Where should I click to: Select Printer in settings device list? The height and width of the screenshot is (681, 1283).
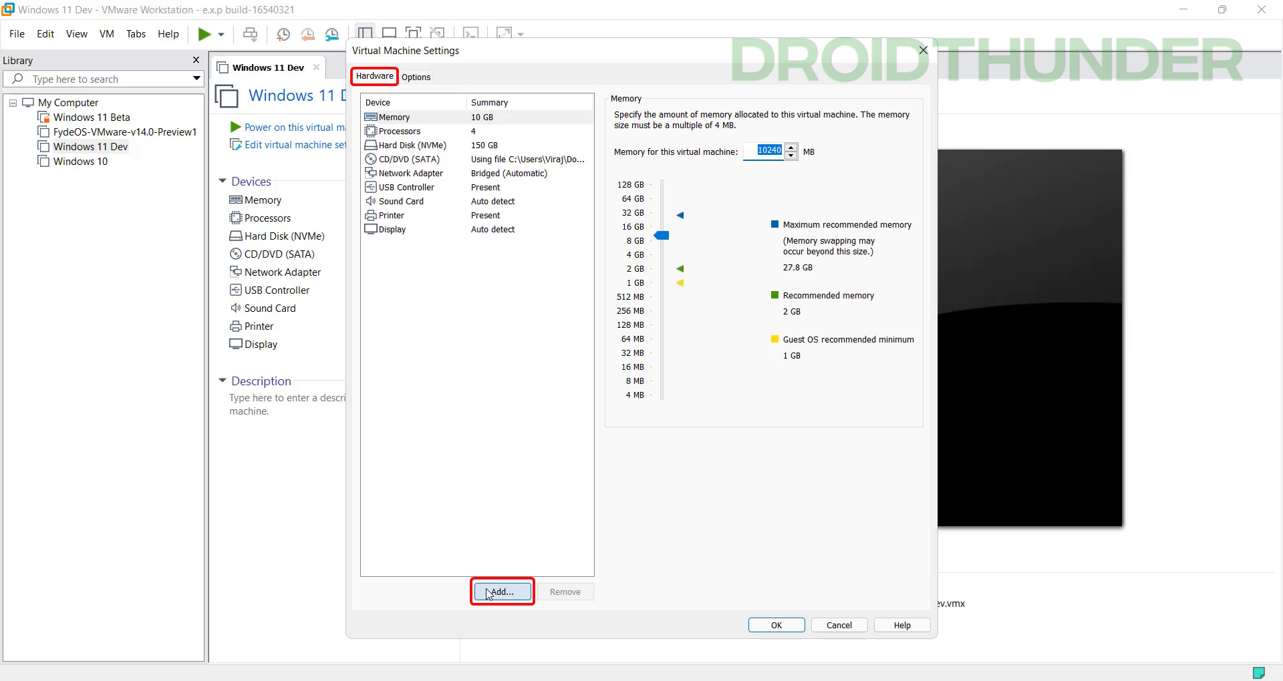click(x=477, y=216)
